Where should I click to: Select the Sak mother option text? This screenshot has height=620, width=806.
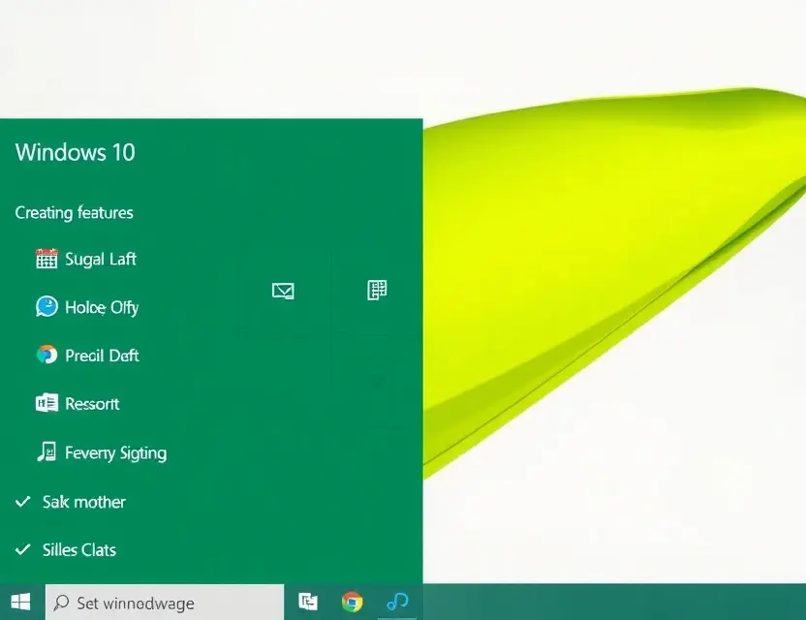[x=83, y=502]
